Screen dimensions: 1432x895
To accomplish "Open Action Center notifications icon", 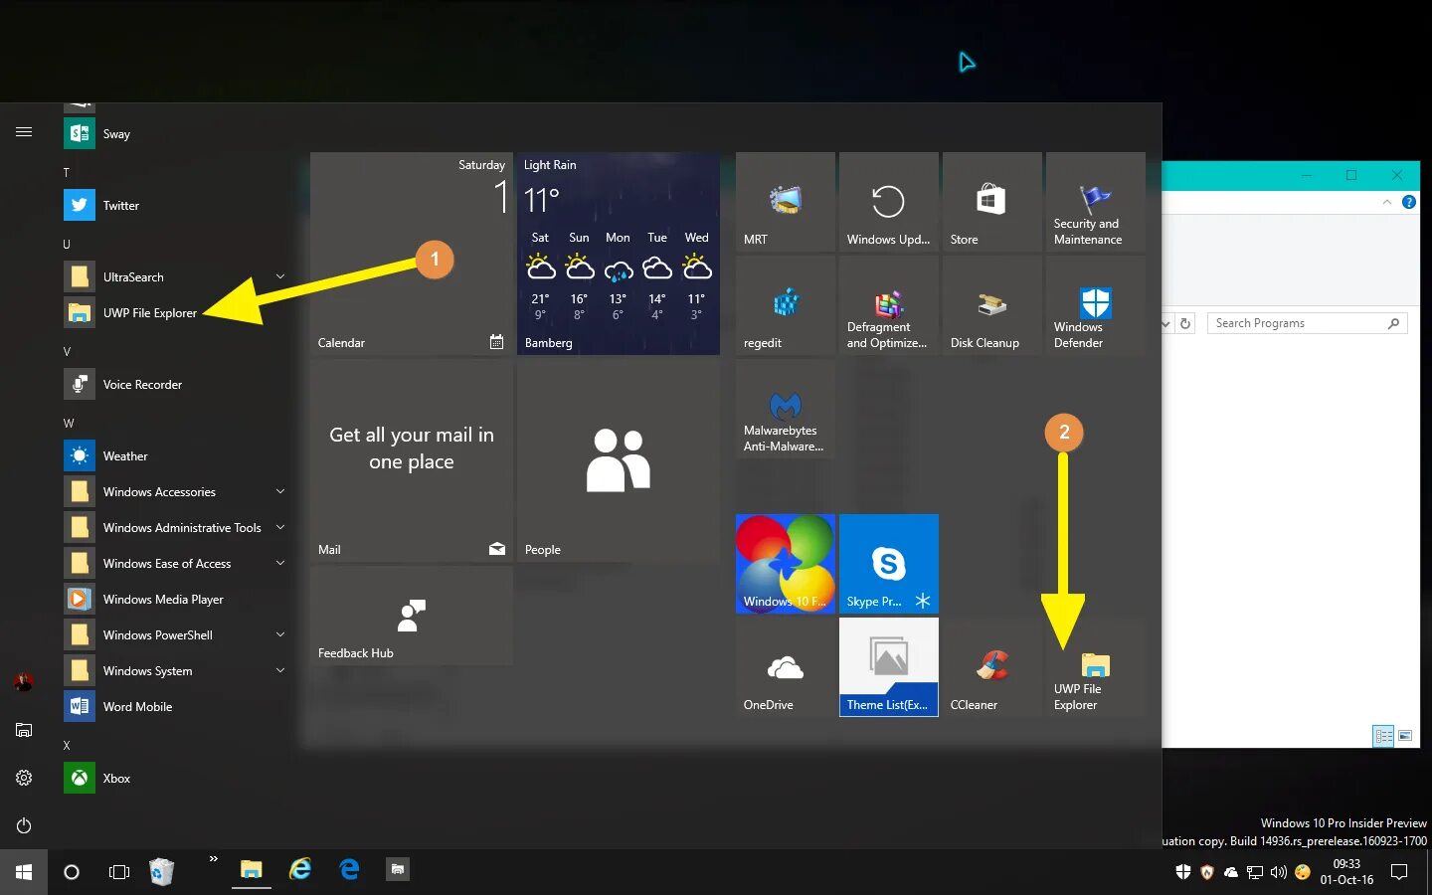I will click(1399, 872).
